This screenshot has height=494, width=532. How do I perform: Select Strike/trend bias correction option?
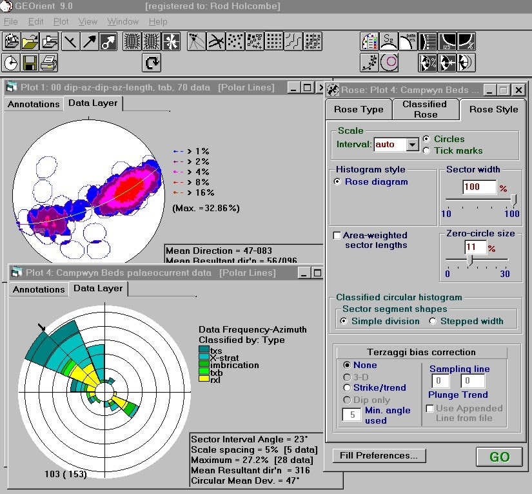click(x=347, y=387)
